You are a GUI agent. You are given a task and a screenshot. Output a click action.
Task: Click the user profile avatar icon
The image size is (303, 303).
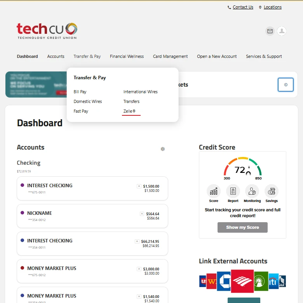coord(282,31)
